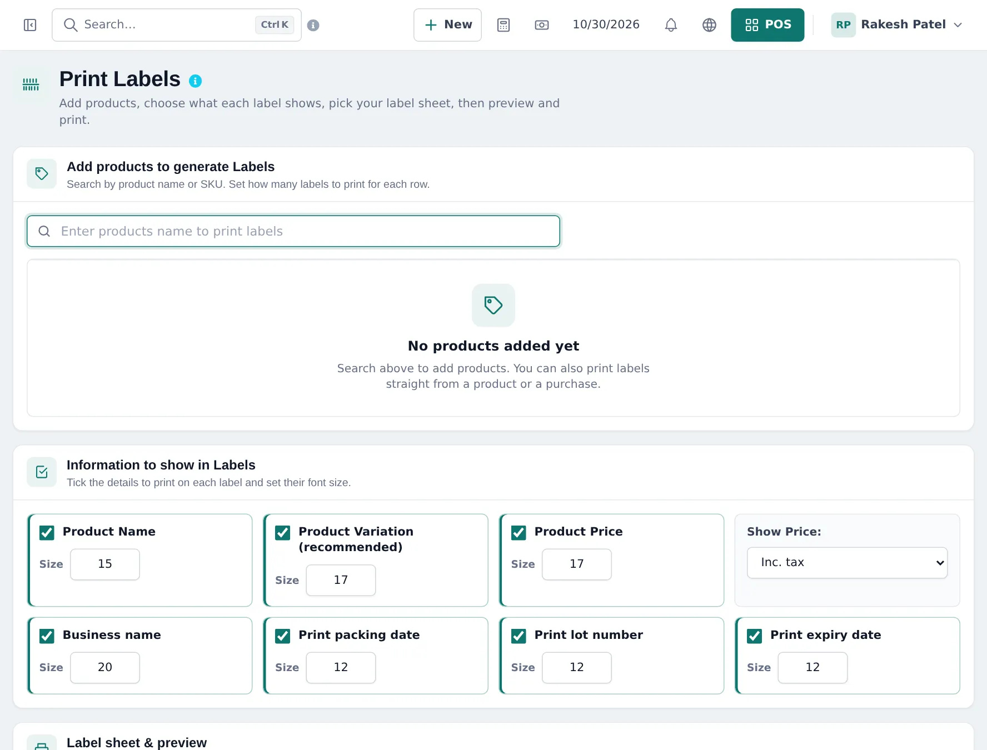Click the Label sheet & preview heading
The image size is (987, 750).
[137, 743]
